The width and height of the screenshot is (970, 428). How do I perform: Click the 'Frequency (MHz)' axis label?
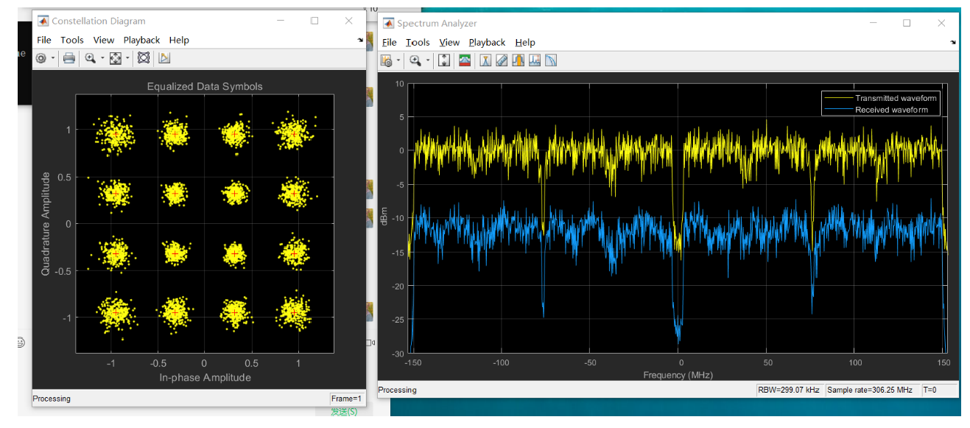(x=678, y=375)
